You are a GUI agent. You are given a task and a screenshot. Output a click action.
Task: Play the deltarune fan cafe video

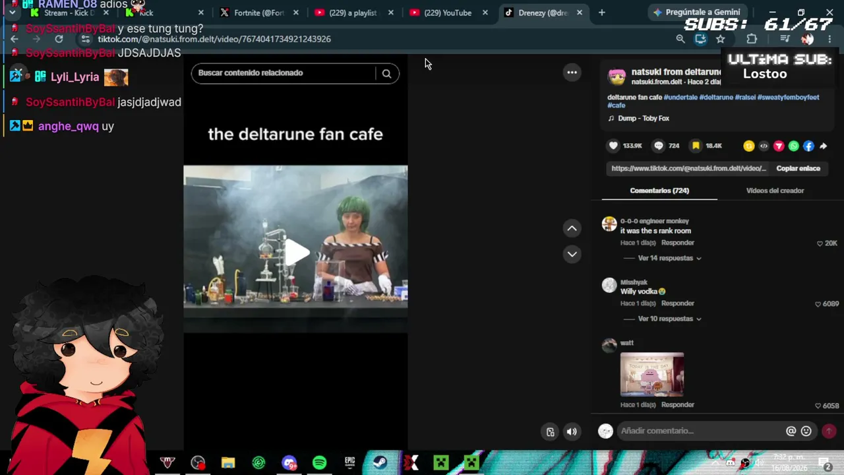click(295, 252)
